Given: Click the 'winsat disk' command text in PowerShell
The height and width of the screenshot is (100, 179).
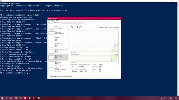Looking at the screenshot, I should coord(33,15).
